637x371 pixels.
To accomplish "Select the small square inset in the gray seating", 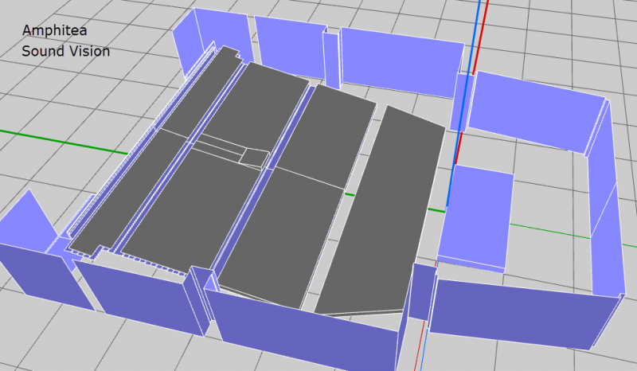I will point(254,158).
